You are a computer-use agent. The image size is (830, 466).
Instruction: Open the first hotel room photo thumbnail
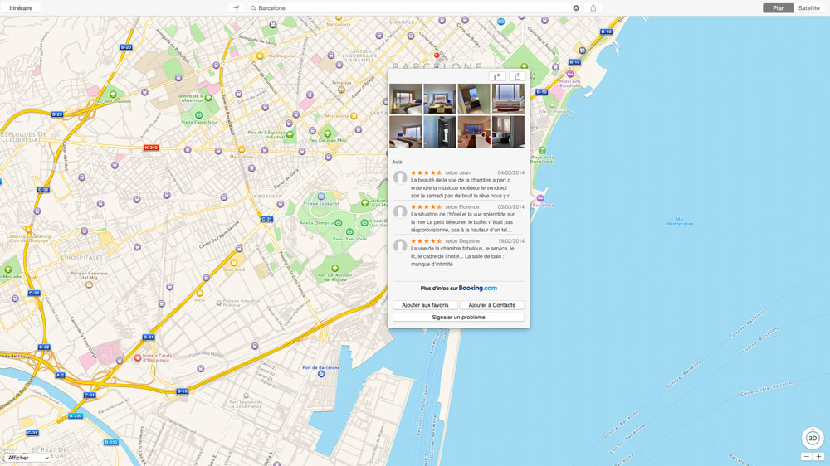pyautogui.click(x=406, y=99)
